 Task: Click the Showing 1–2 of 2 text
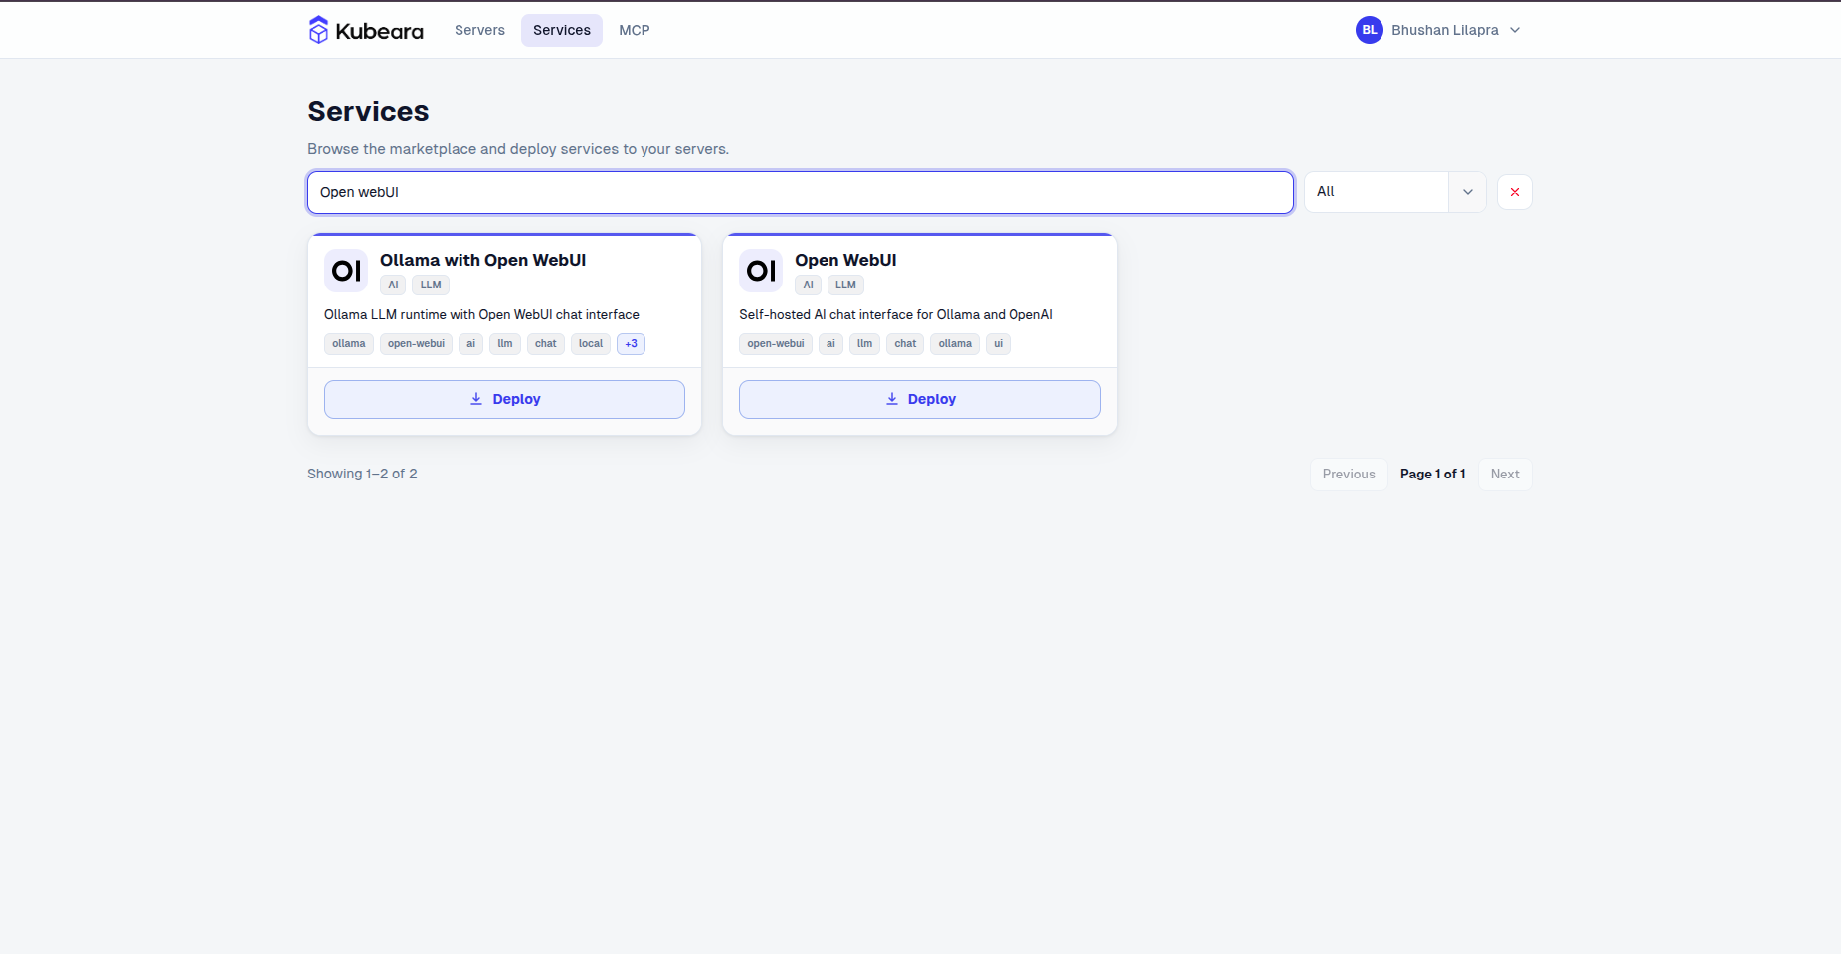362,474
